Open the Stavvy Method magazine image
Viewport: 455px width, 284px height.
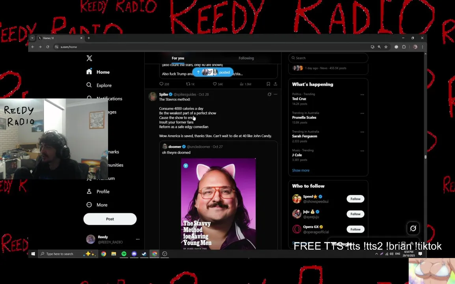tap(218, 204)
